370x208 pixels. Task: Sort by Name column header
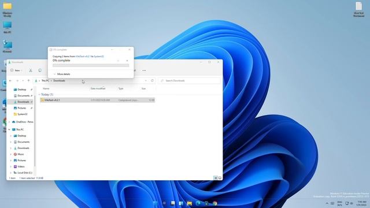[x=46, y=88]
